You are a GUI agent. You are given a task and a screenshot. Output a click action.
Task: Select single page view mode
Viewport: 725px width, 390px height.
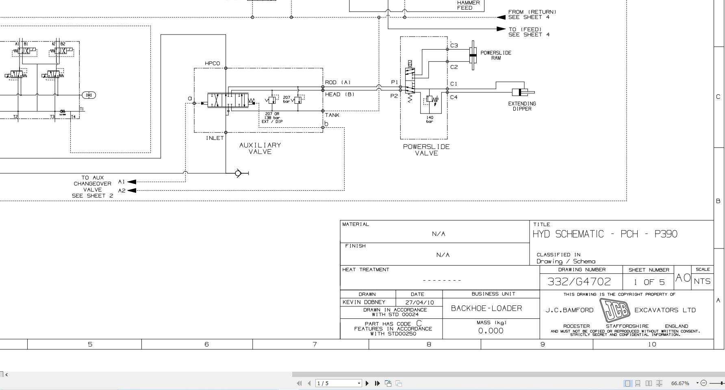[628, 383]
